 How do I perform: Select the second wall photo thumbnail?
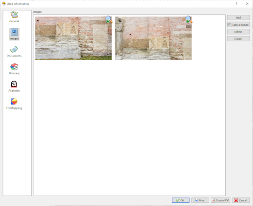click(153, 38)
